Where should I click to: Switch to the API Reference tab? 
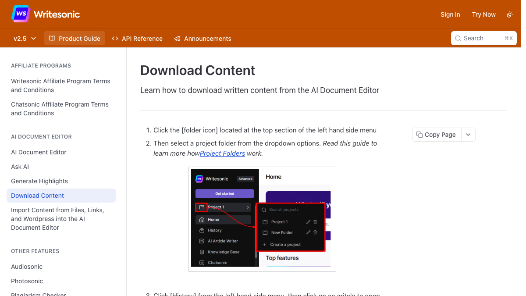tap(137, 39)
